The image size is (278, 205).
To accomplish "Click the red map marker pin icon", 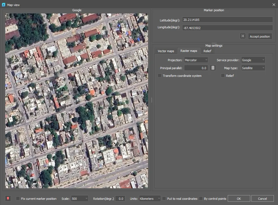I will point(7,198).
